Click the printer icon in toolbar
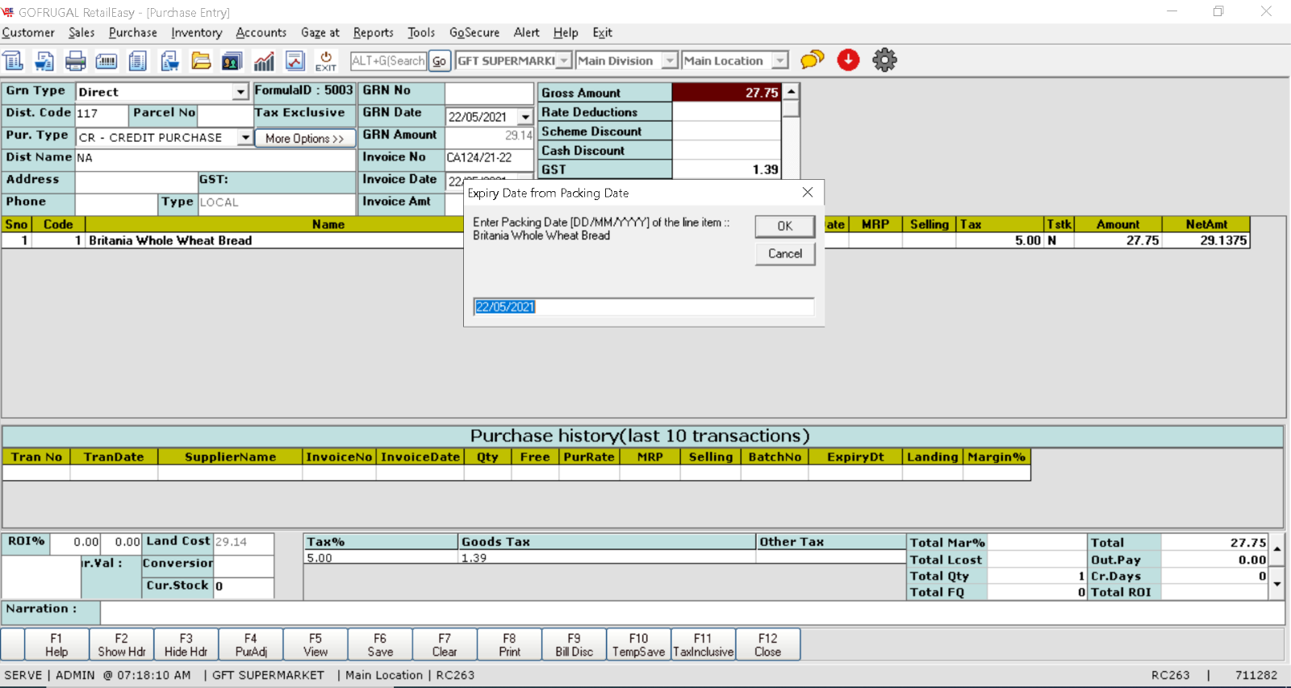Image resolution: width=1291 pixels, height=688 pixels. (76, 60)
